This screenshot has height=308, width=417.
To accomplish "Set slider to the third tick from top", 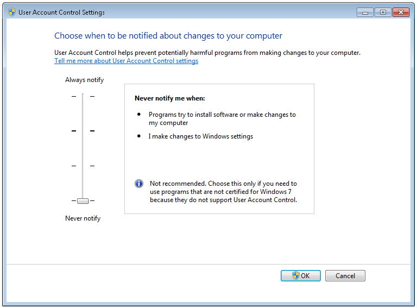I will (x=83, y=166).
